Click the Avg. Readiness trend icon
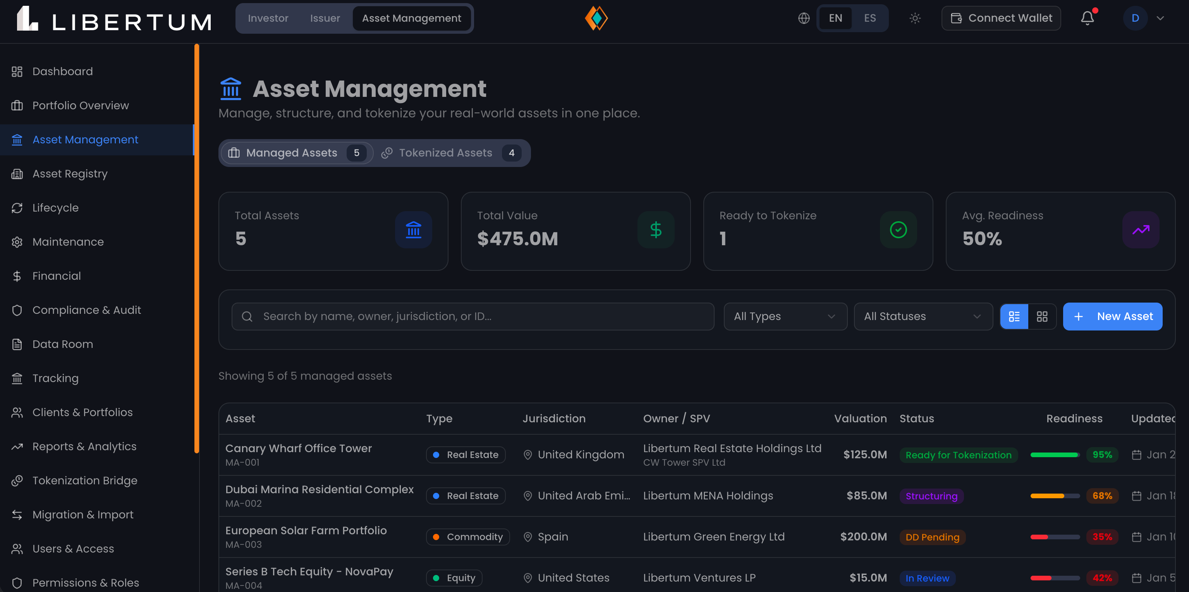This screenshot has width=1189, height=592. coord(1141,230)
